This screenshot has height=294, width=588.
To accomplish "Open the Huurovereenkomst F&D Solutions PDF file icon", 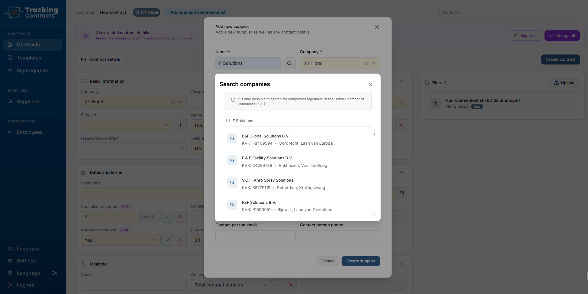I will (x=435, y=103).
